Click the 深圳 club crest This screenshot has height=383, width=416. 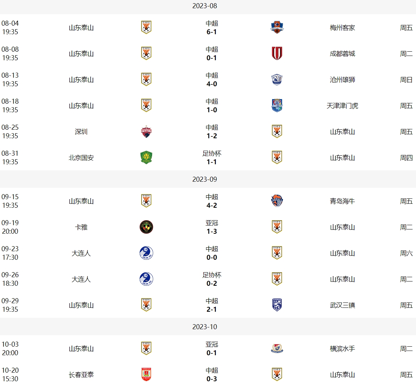click(146, 131)
